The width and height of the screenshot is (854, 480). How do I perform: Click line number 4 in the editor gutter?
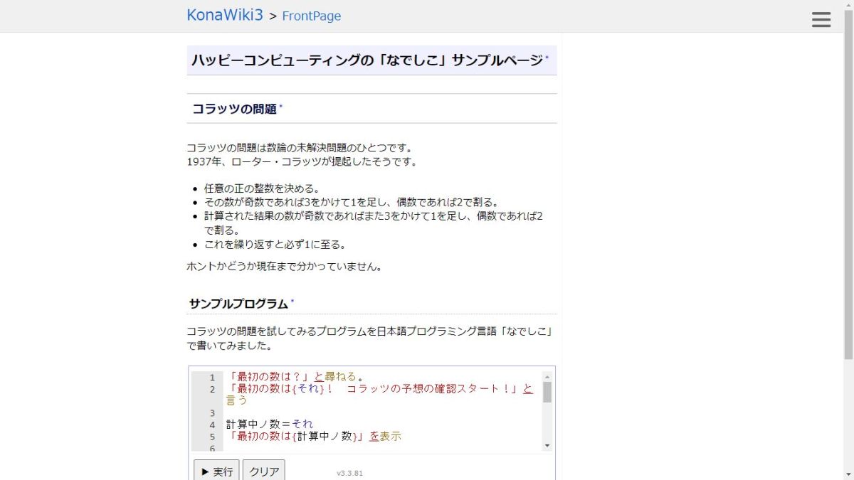coord(212,425)
